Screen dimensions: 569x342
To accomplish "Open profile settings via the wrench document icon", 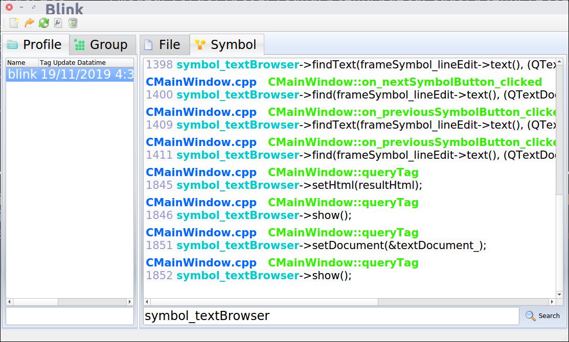I will click(x=58, y=23).
